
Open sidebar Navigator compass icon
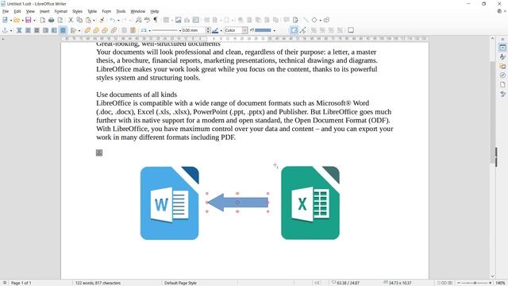(502, 75)
